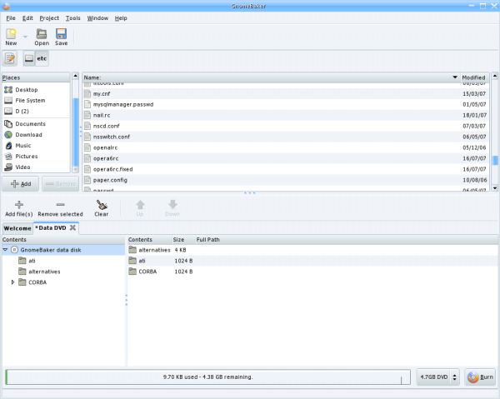This screenshot has width=500, height=399.
Task: Click the right-pane Contents column header
Action: click(x=149, y=240)
